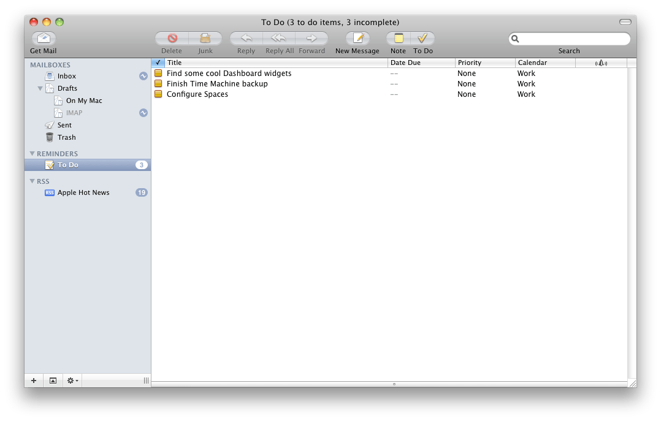Sort list by Priority column
The height and width of the screenshot is (421, 661).
point(485,63)
